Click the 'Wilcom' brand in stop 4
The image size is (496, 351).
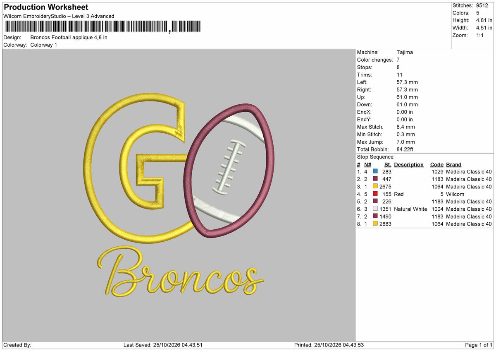(455, 194)
